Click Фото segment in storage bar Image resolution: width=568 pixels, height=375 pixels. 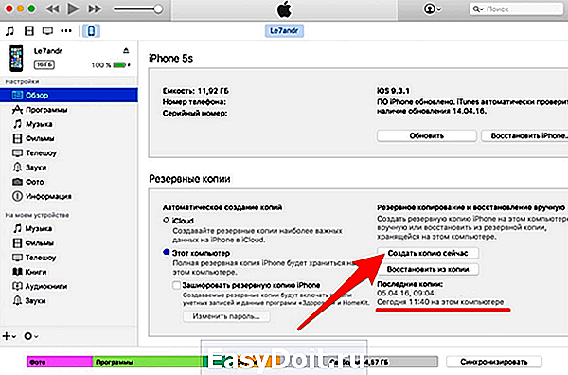pyautogui.click(x=60, y=362)
